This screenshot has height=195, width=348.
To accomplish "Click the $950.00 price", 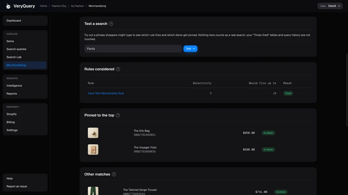I will pyautogui.click(x=249, y=133).
